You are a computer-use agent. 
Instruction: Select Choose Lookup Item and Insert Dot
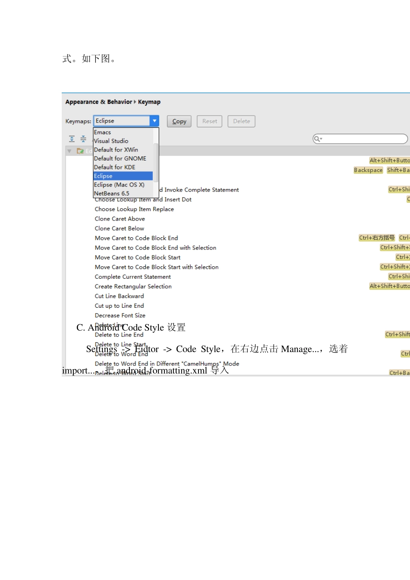coord(143,200)
